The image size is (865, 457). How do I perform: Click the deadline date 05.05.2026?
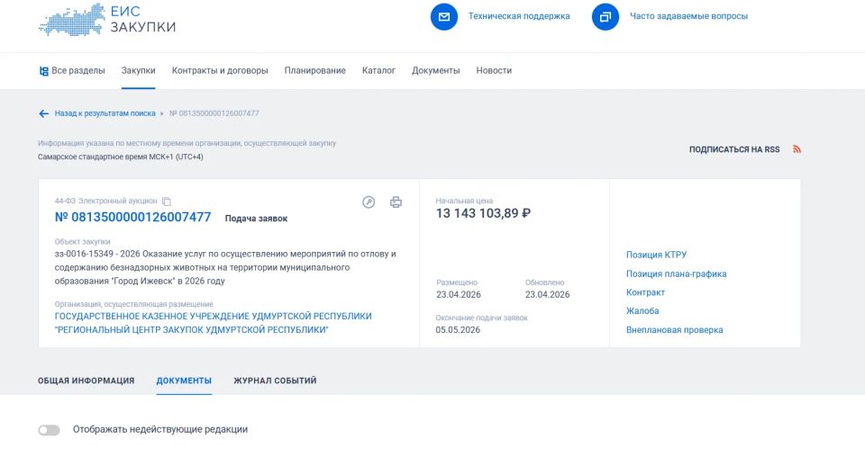point(458,330)
